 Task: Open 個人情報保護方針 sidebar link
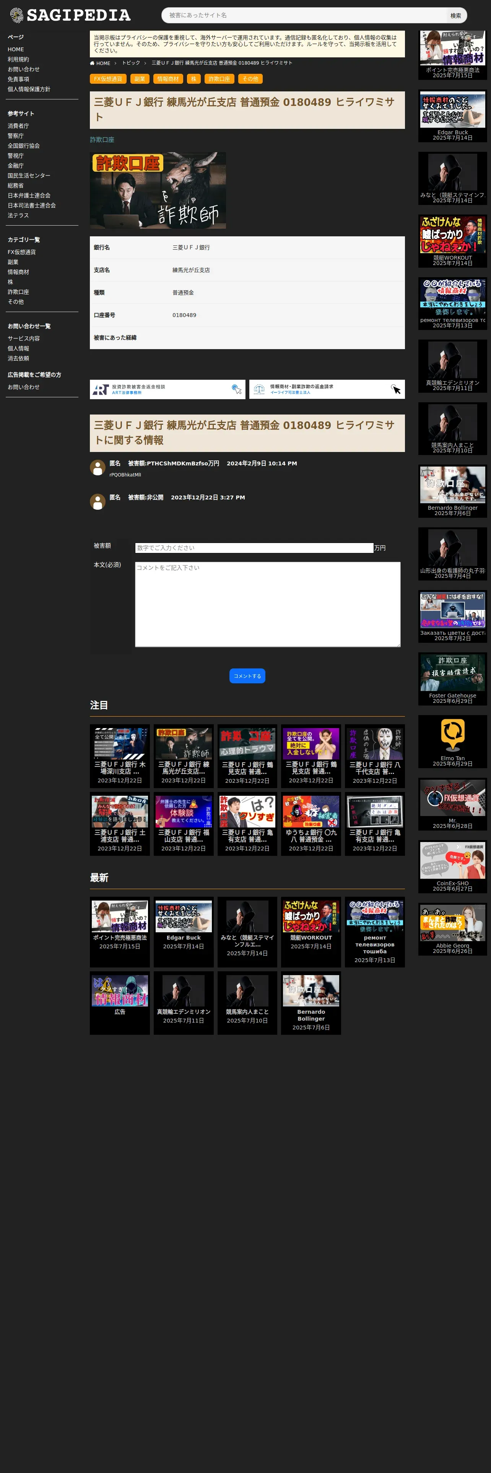[29, 89]
